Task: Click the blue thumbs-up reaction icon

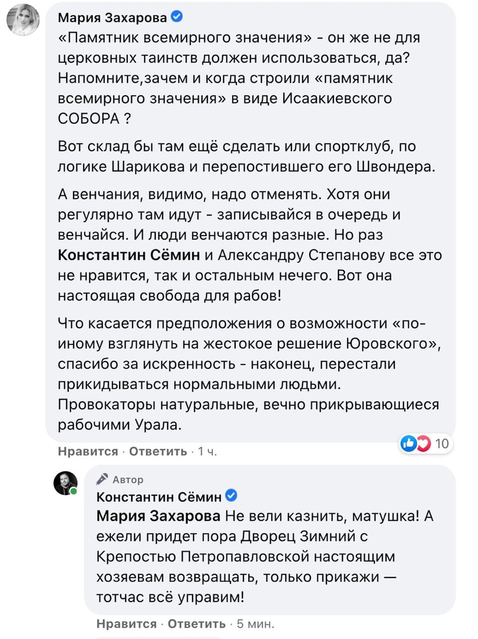Action: [408, 443]
